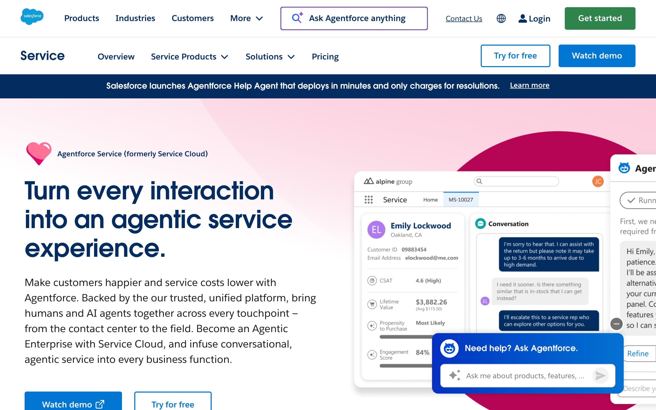Click the Conversation chat bubble icon
Image resolution: width=656 pixels, height=410 pixels.
[480, 224]
